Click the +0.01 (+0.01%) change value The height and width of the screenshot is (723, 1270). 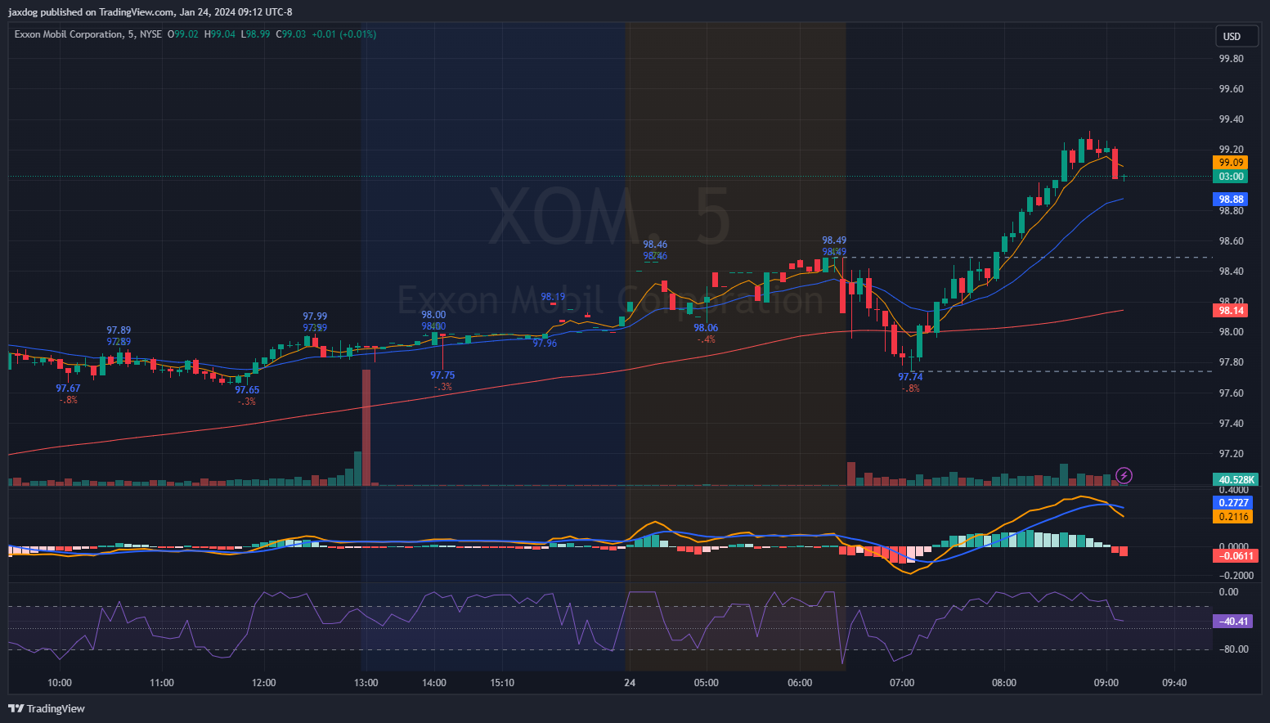pos(344,34)
